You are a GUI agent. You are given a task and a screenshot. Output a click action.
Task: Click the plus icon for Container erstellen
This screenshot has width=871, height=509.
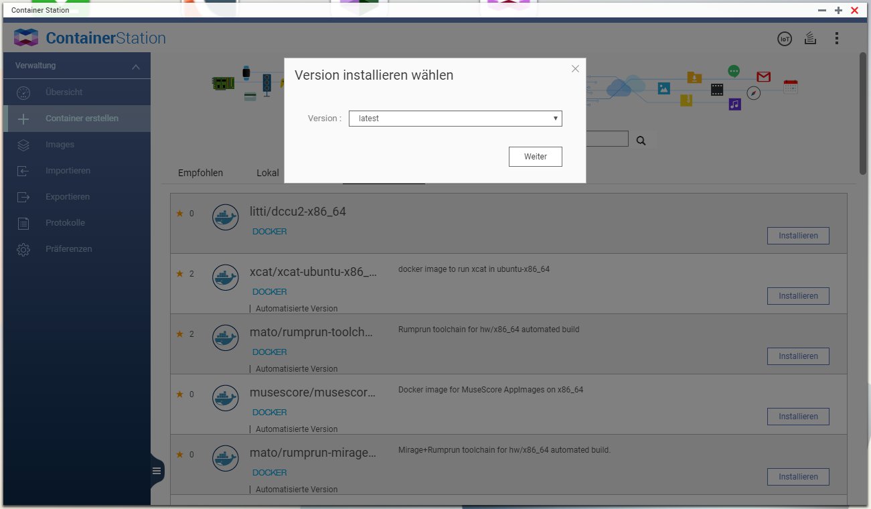(x=23, y=119)
